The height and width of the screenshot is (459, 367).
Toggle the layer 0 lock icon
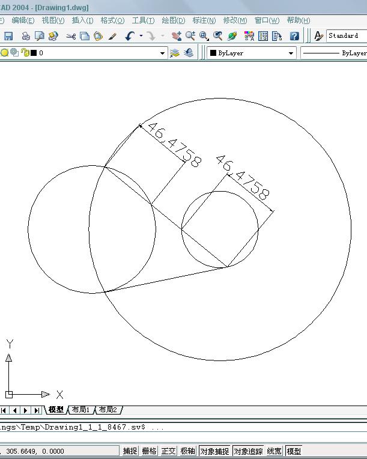coord(25,53)
